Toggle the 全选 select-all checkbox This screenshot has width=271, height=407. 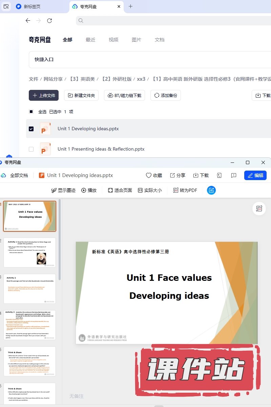31,112
